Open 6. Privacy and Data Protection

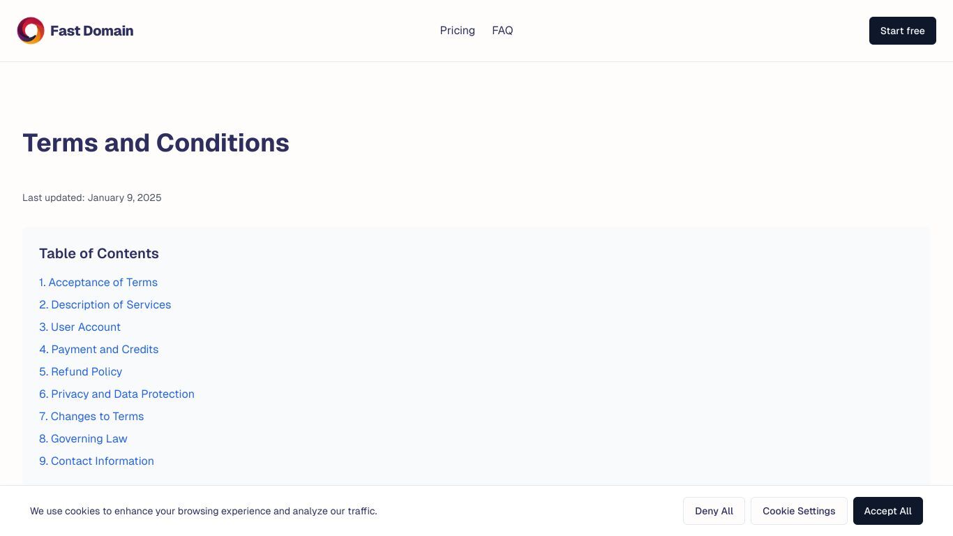(x=117, y=394)
